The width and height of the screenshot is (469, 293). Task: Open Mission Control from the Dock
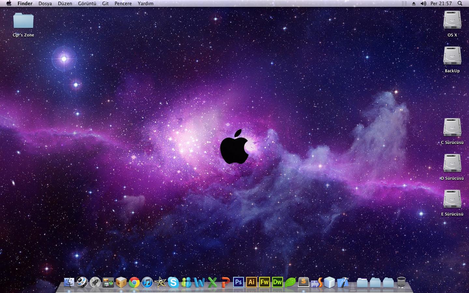tap(108, 282)
